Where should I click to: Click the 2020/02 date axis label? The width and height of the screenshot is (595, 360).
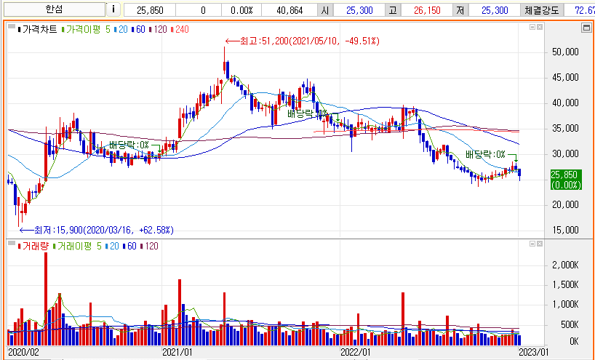coord(23,352)
